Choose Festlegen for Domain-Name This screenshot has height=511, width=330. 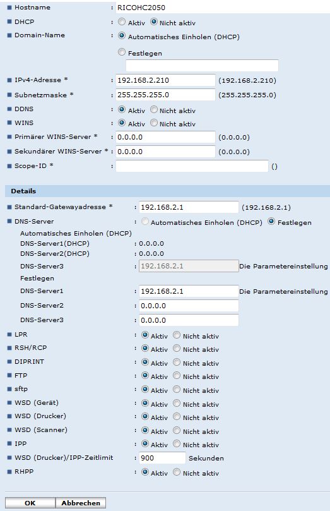click(121, 52)
